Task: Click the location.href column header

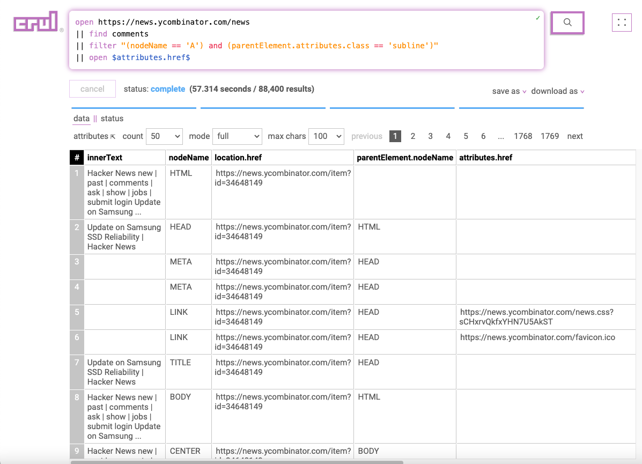Action: point(283,158)
